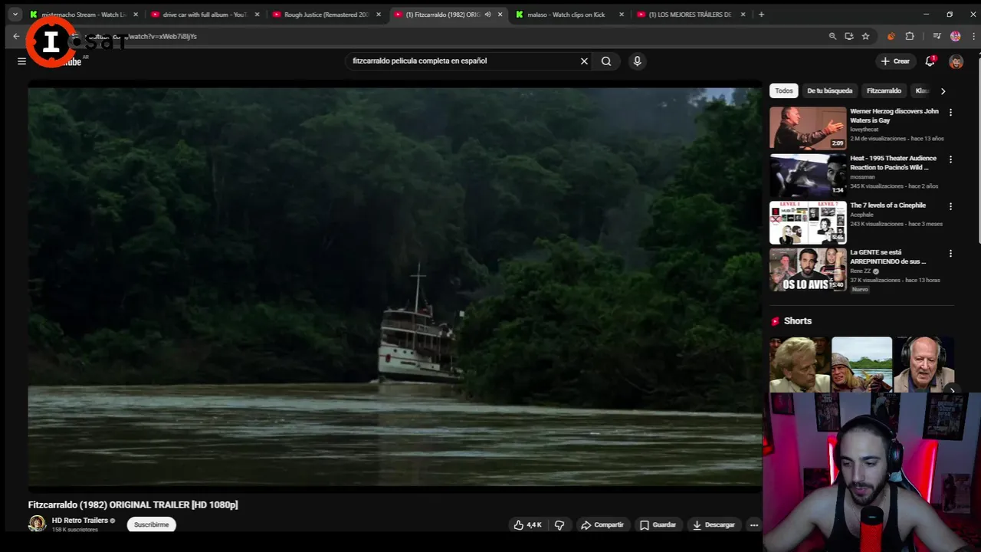Open options for Werner Herzog video
This screenshot has width=981, height=552.
pos(950,113)
